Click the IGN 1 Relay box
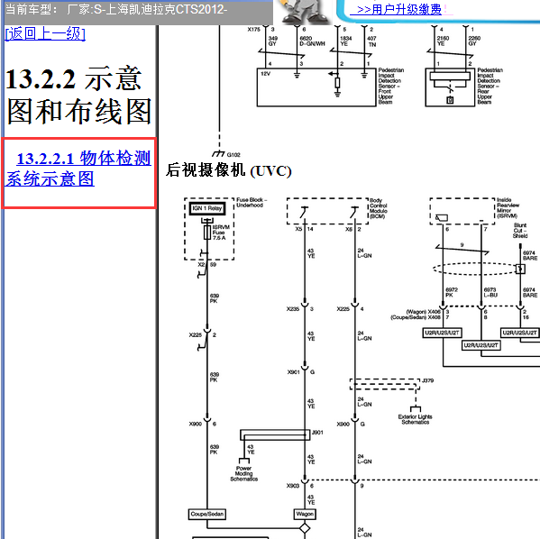This screenshot has height=539, width=540. (207, 208)
